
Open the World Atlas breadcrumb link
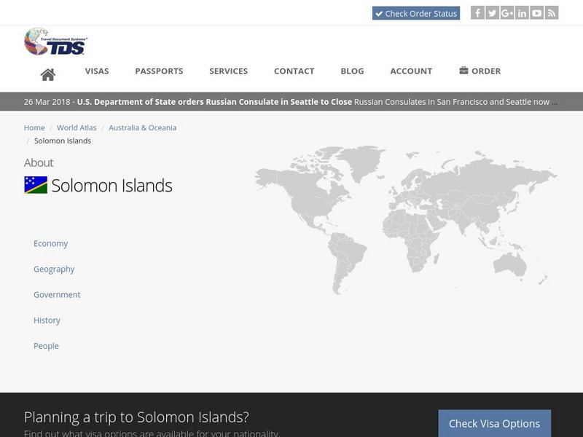pyautogui.click(x=77, y=127)
